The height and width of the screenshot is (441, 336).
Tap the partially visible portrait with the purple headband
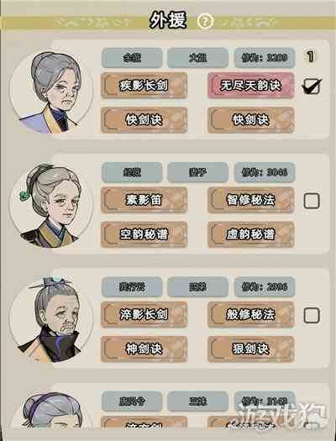[52, 411]
